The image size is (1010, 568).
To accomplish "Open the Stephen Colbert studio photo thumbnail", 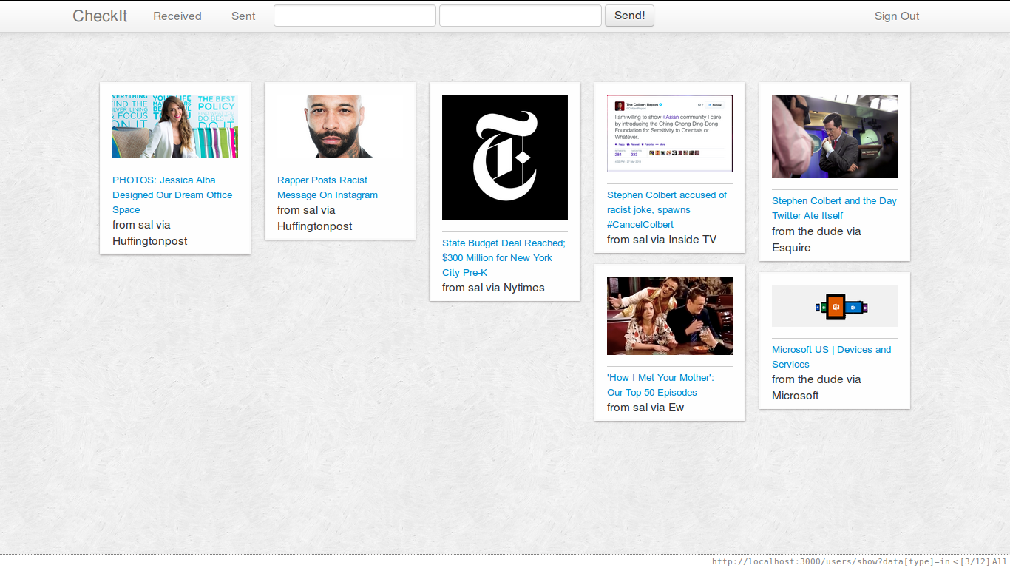I will click(x=835, y=136).
